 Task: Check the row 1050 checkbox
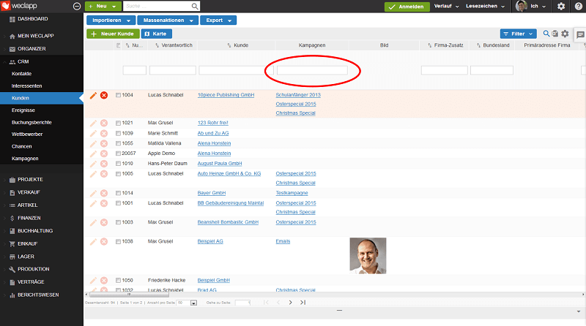(118, 280)
